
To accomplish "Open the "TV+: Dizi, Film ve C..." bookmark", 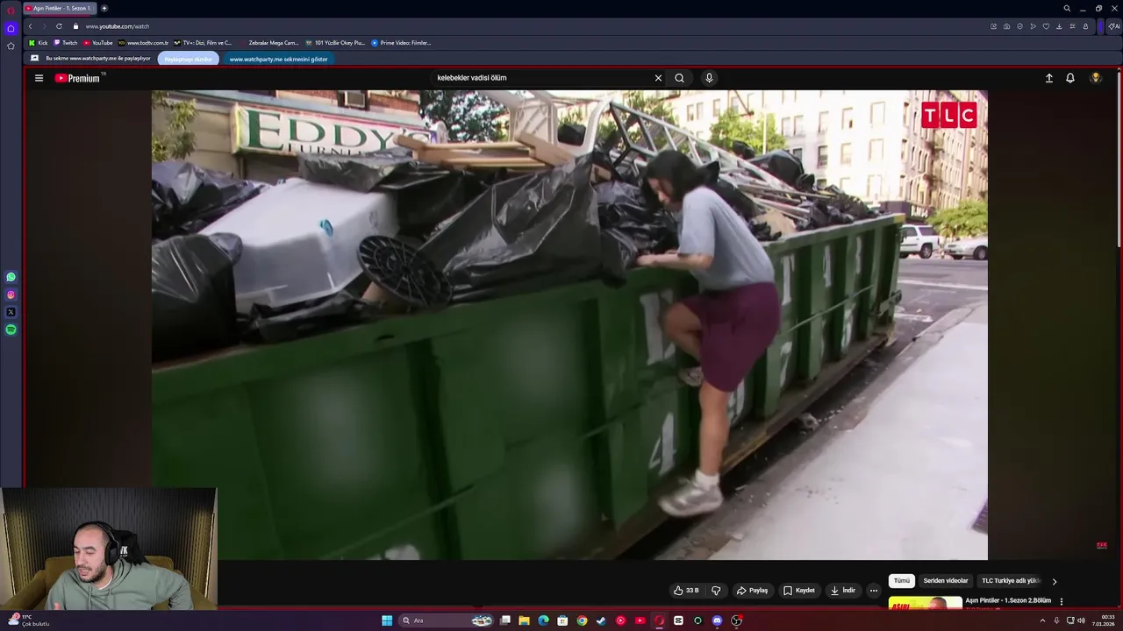I will (203, 43).
